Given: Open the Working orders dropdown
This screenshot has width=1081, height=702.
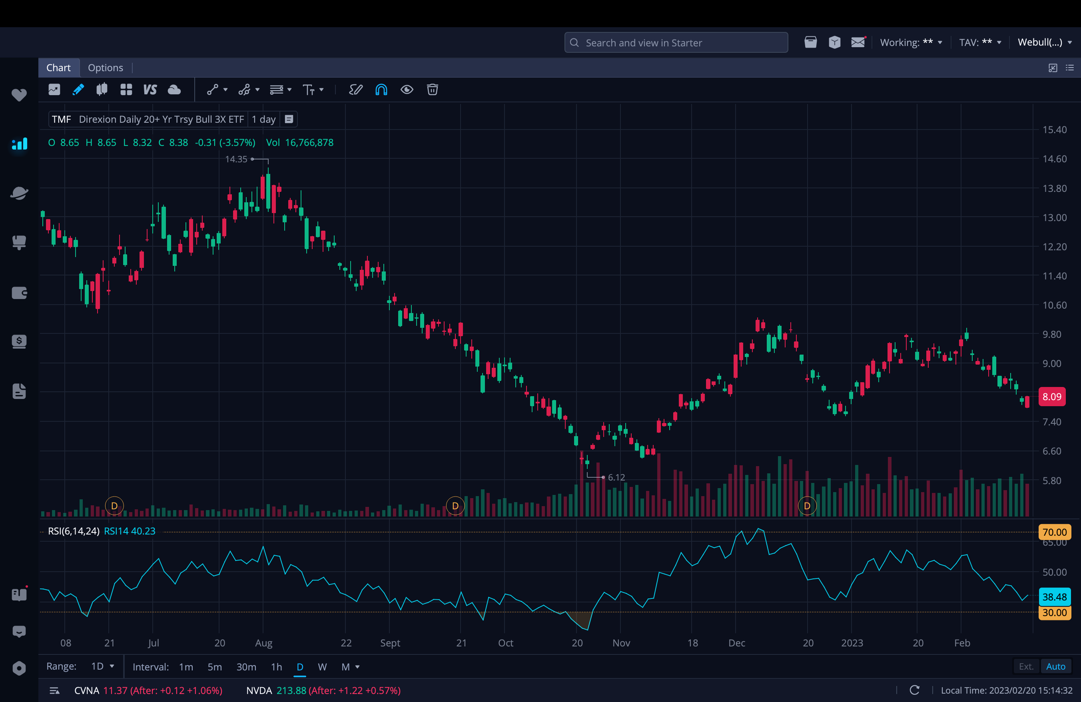Looking at the screenshot, I should click(x=911, y=42).
